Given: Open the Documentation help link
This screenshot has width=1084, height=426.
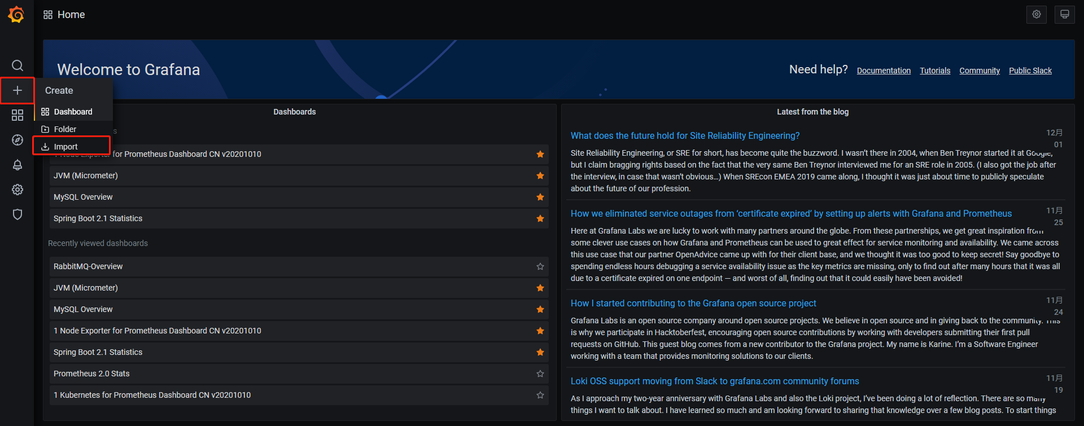Looking at the screenshot, I should pyautogui.click(x=884, y=71).
